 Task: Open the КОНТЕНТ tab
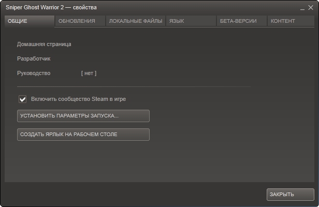click(x=291, y=21)
